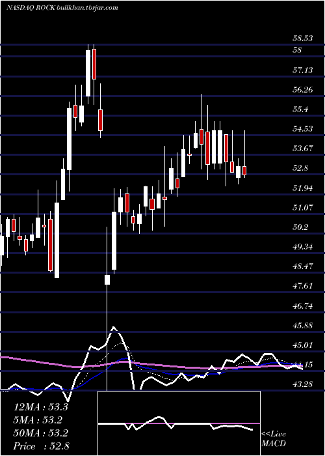The image size is (325, 456).
Task: Click the 55.4 price axis label
Action: pyautogui.click(x=300, y=109)
